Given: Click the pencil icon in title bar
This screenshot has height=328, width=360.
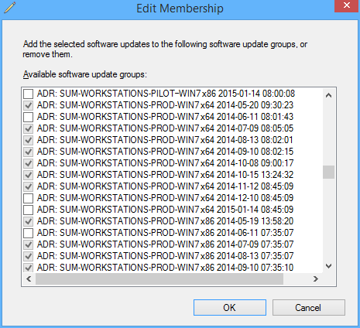Looking at the screenshot, I should pos(10,7).
